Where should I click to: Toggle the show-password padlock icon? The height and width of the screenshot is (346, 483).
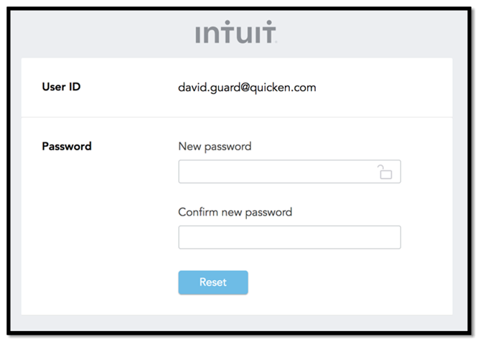point(385,172)
